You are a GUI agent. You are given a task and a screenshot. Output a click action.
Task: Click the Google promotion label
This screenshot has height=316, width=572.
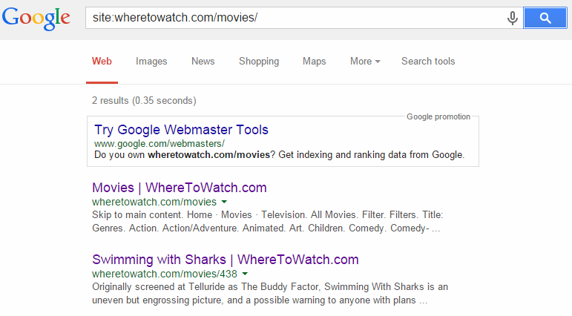click(438, 116)
